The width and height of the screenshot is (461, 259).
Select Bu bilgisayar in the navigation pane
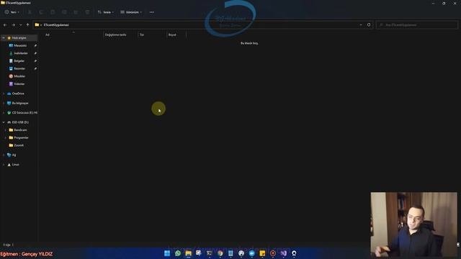click(x=20, y=103)
